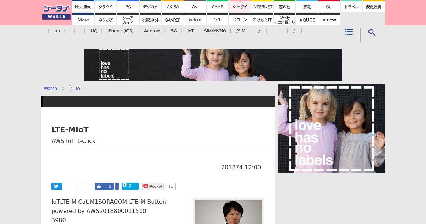Screen dimensions: 426x224
Task: Click the Hatena bookmark B! button
Action: (x=130, y=186)
